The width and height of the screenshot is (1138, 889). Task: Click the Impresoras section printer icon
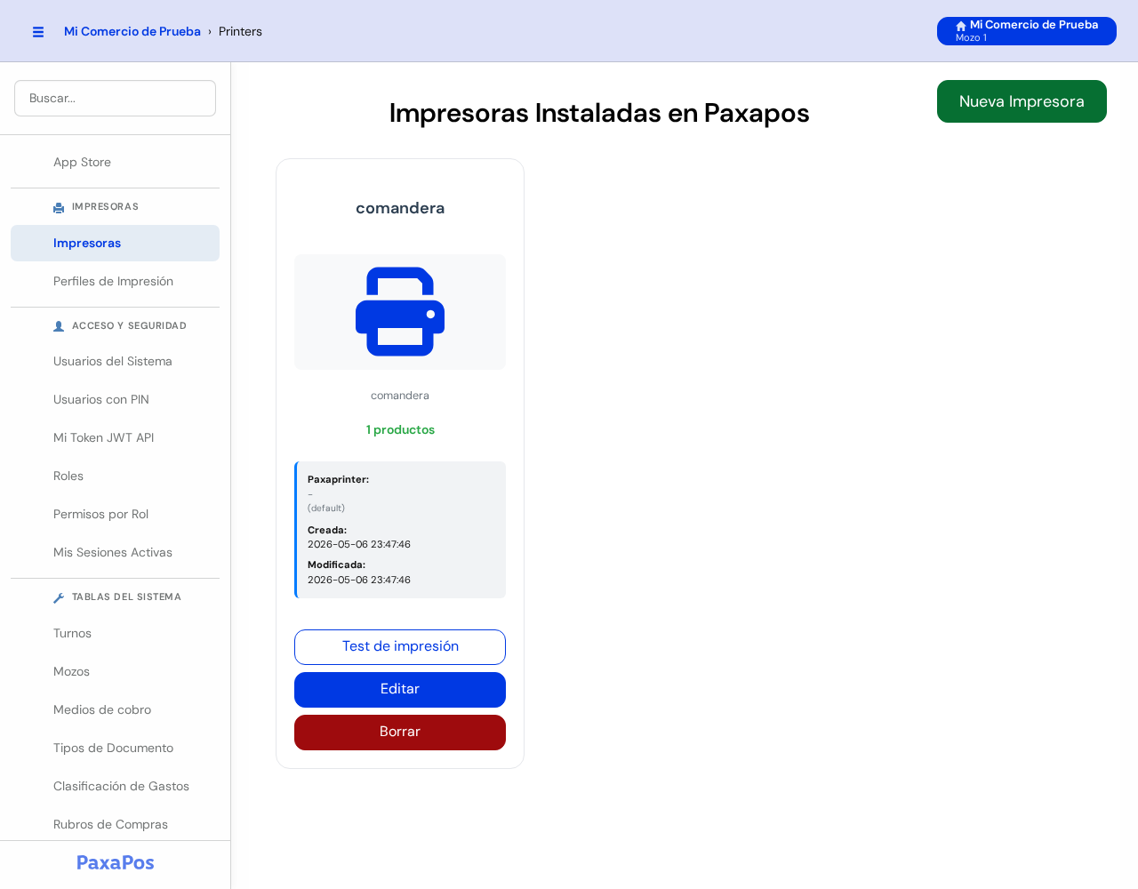tap(59, 207)
